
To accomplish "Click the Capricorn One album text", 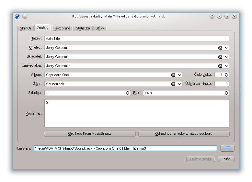I will tap(57, 75).
